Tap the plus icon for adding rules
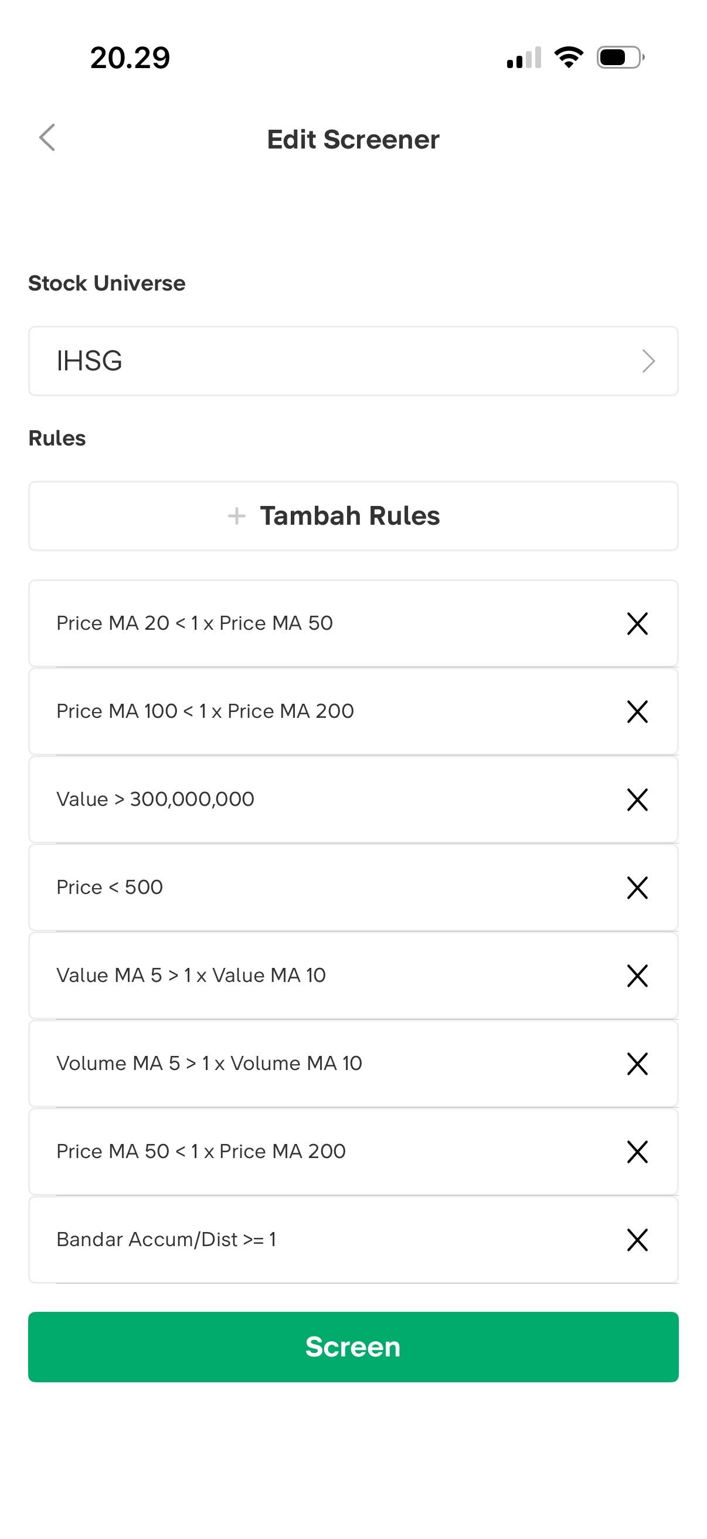The image size is (707, 1539). pos(237,515)
